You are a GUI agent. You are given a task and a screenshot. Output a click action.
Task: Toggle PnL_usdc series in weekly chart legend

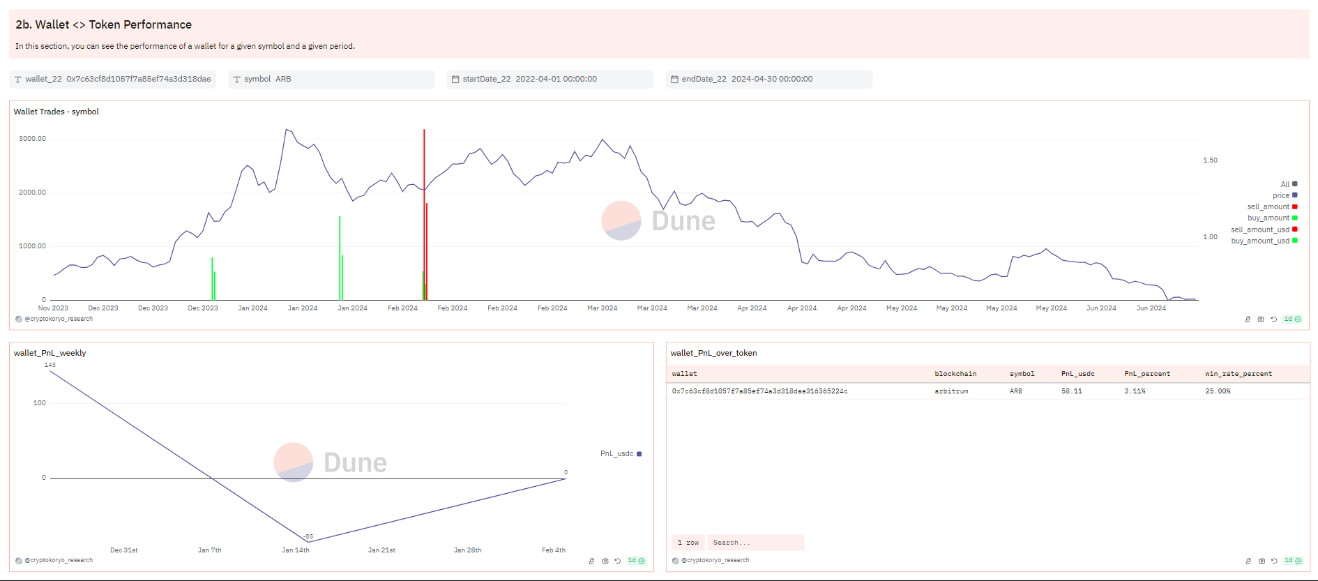(621, 454)
